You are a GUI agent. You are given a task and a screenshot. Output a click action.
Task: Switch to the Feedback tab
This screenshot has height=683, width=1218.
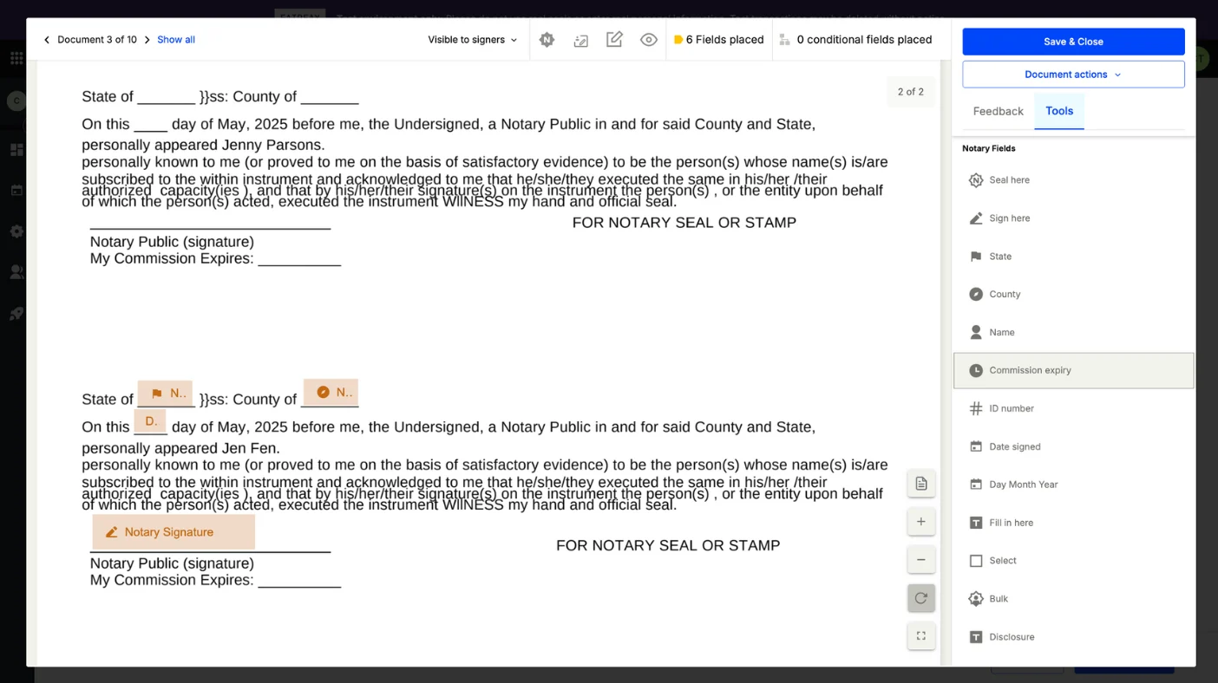pos(998,111)
